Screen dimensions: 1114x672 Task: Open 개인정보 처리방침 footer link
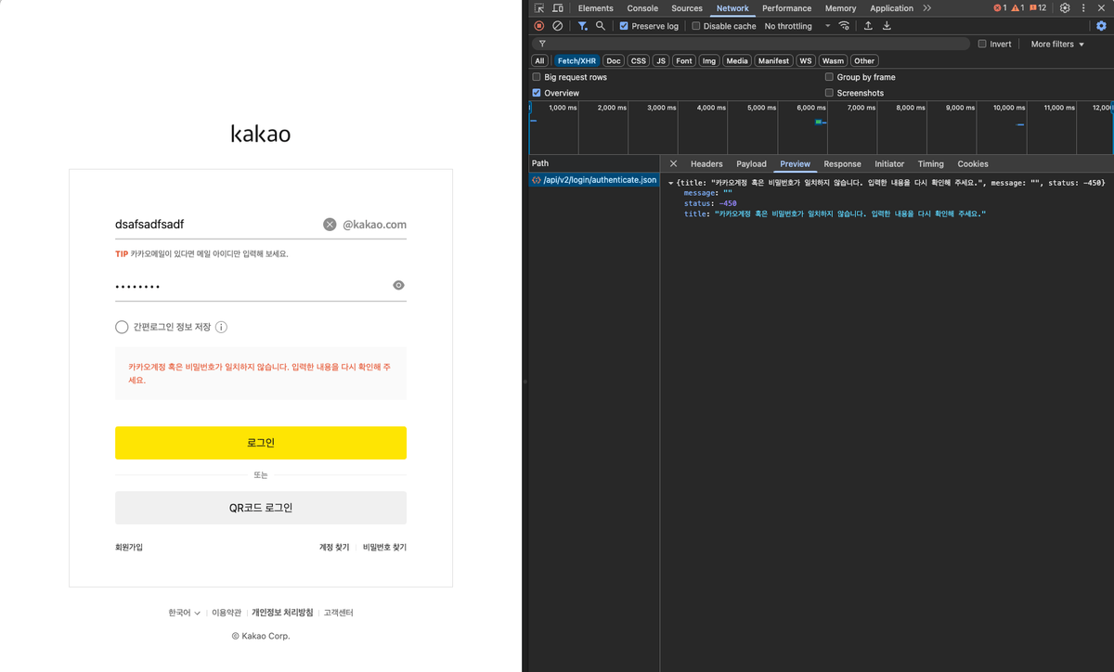282,613
